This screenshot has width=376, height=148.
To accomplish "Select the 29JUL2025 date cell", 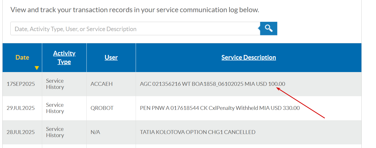I will pyautogui.click(x=21, y=108).
